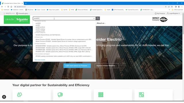Click the browser address bar
184x103 pixels.
[x=89, y=7]
